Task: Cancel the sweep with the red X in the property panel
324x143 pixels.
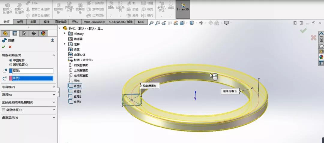Action: click(x=10, y=47)
